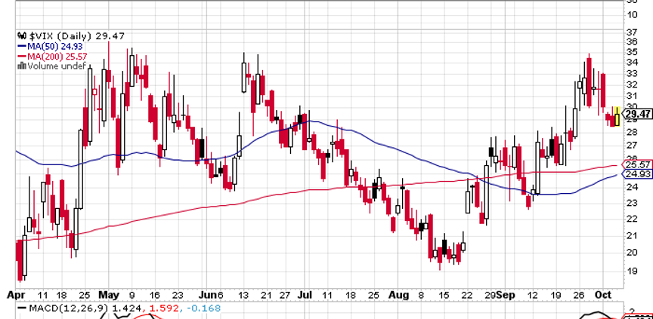
Task: Click the blue 24.93 price tag on the axis
Action: pyautogui.click(x=639, y=174)
